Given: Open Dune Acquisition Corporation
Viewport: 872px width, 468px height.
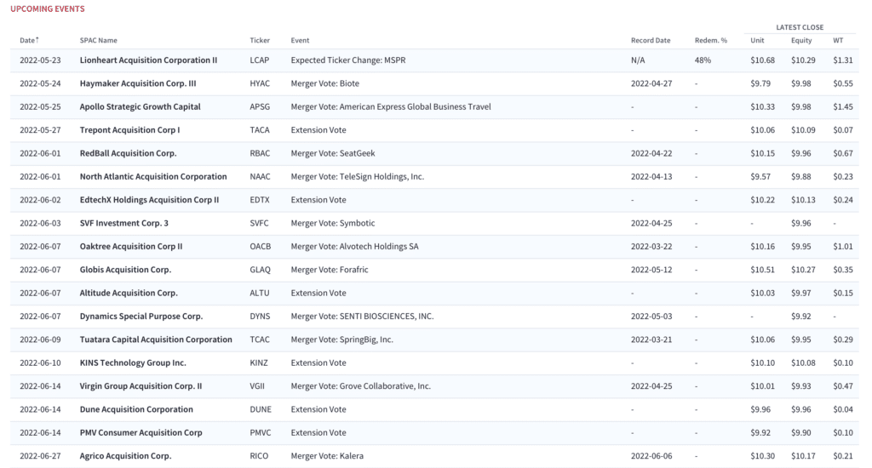Looking at the screenshot, I should coord(136,409).
